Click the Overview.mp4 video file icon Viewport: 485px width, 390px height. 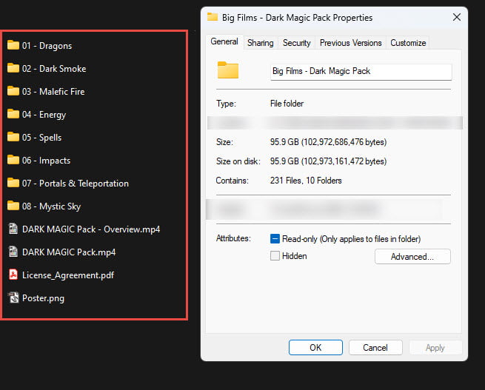(13, 229)
